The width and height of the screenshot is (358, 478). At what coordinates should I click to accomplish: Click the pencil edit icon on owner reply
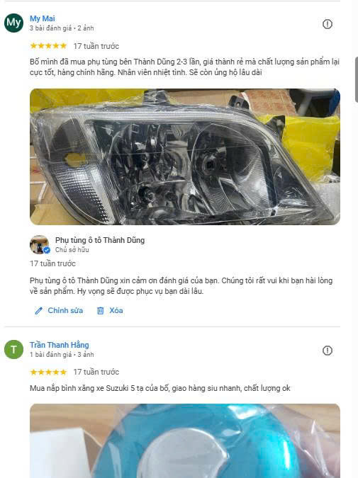[x=39, y=311]
